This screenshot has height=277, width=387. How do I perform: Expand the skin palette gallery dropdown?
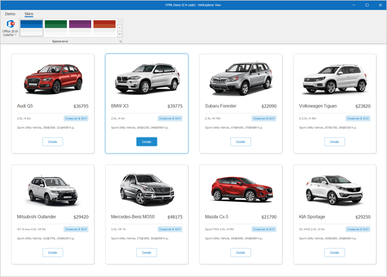(x=120, y=34)
